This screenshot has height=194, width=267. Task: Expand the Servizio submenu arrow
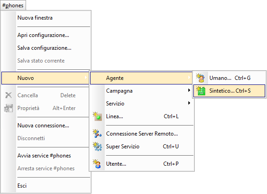click(189, 103)
